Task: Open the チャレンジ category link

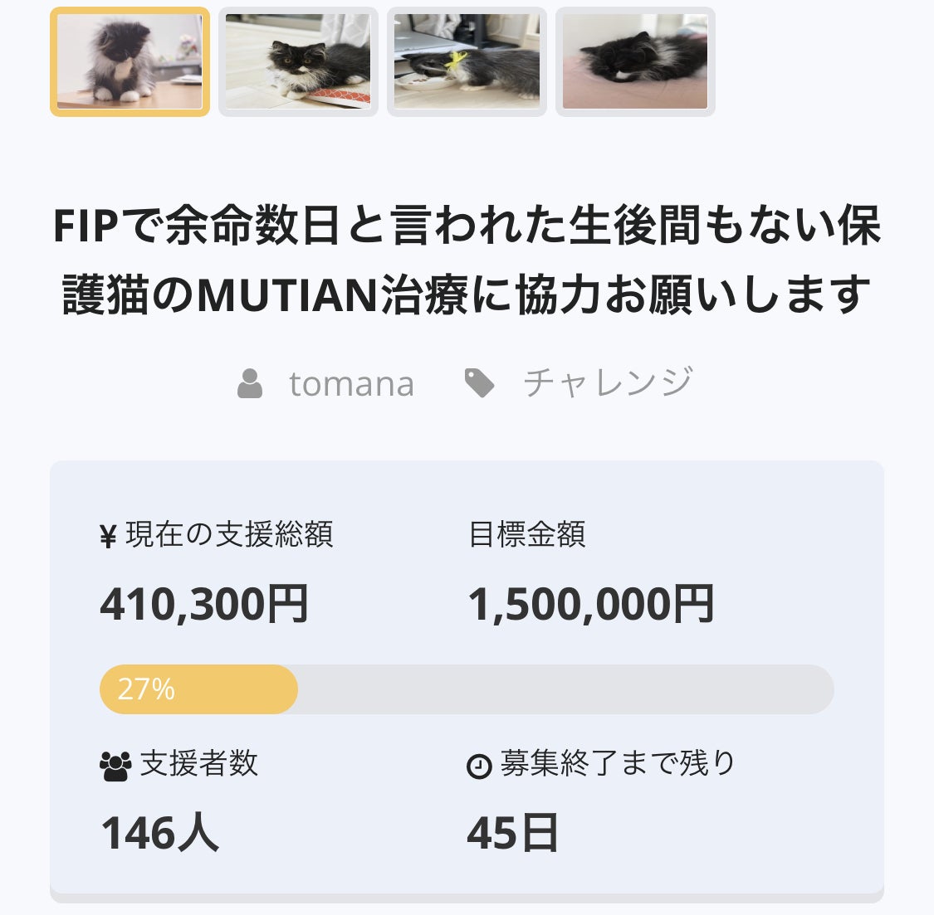Action: (609, 382)
